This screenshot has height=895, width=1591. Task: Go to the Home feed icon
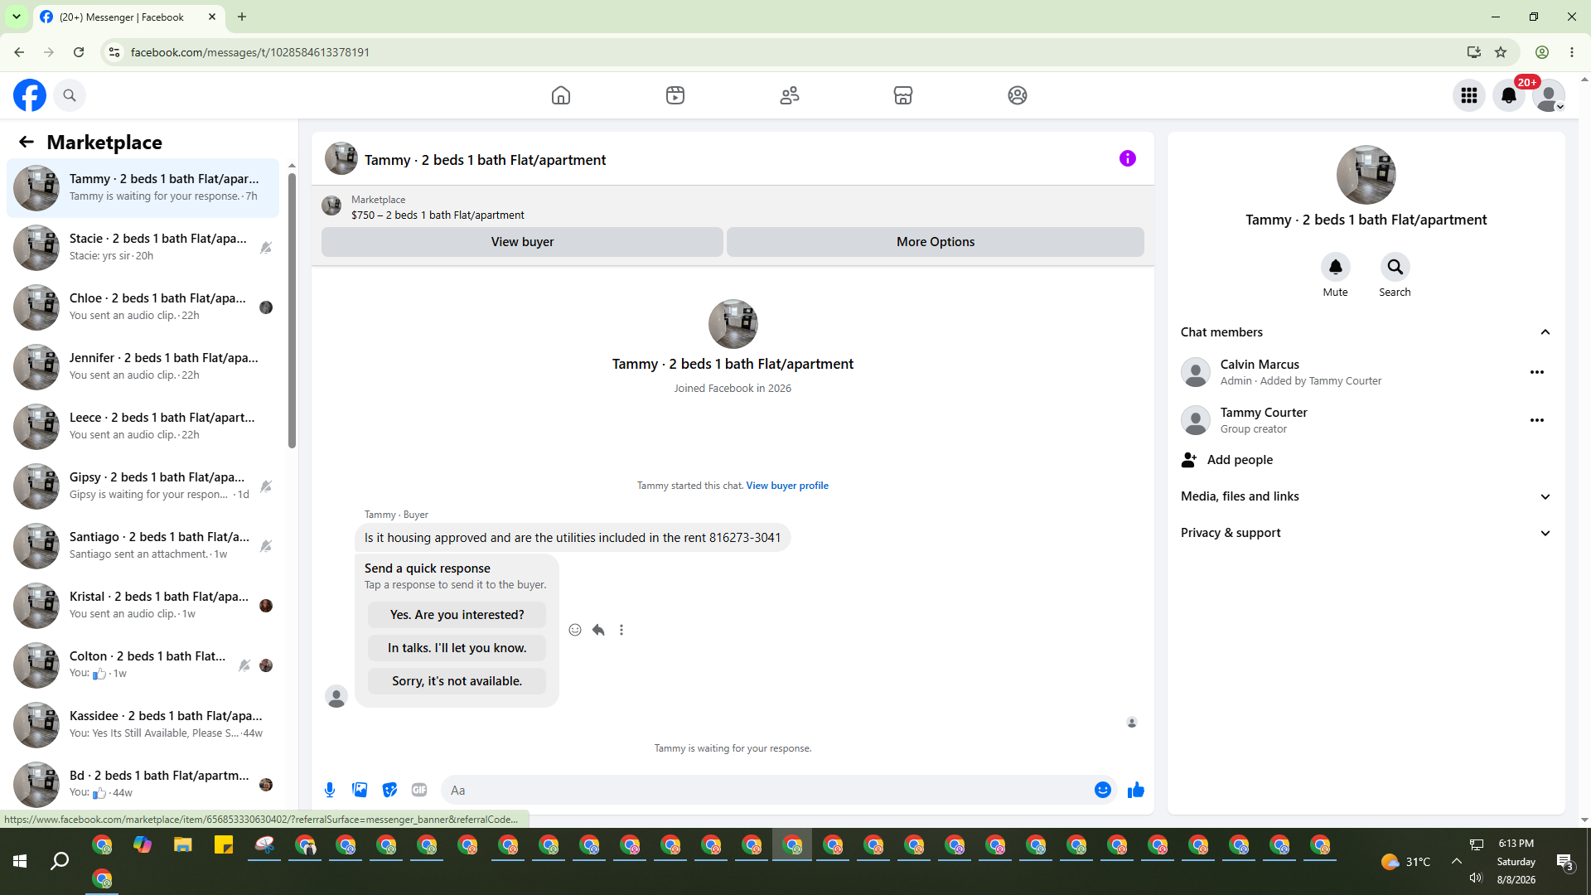click(x=561, y=95)
